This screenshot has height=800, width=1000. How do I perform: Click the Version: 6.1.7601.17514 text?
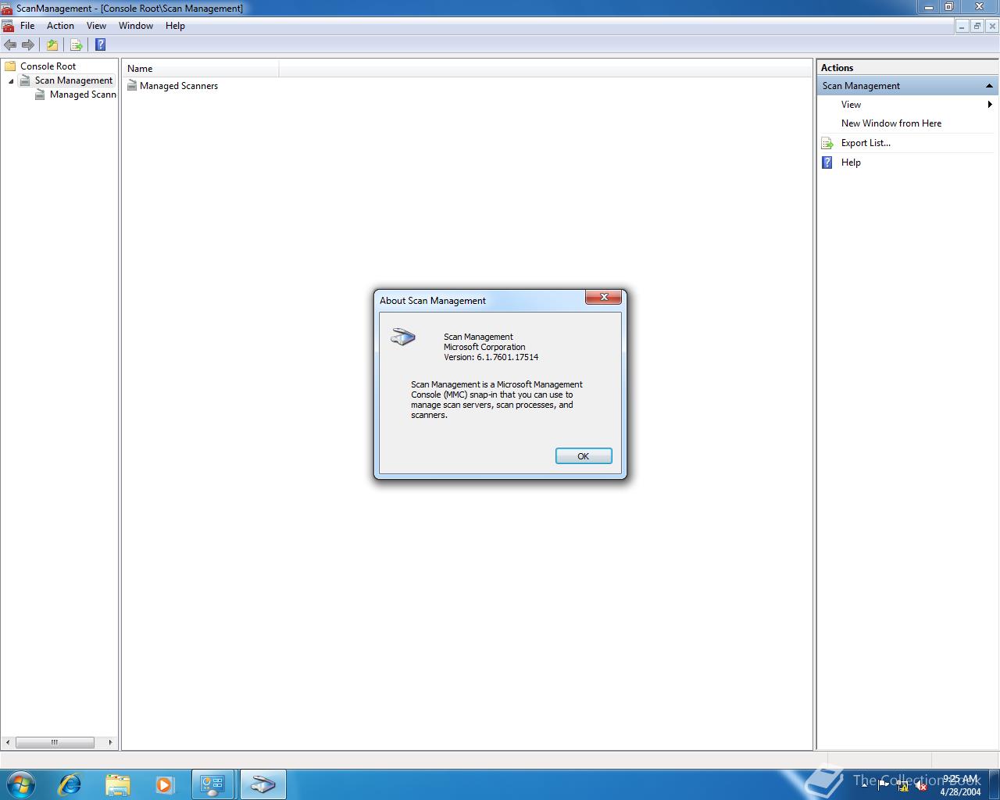tap(491, 357)
